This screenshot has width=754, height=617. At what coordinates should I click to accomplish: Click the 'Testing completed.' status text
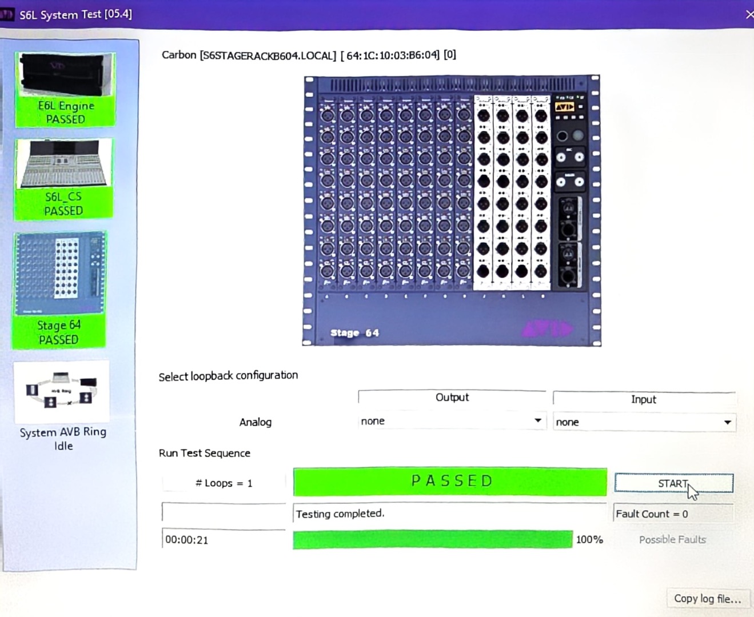pos(340,514)
